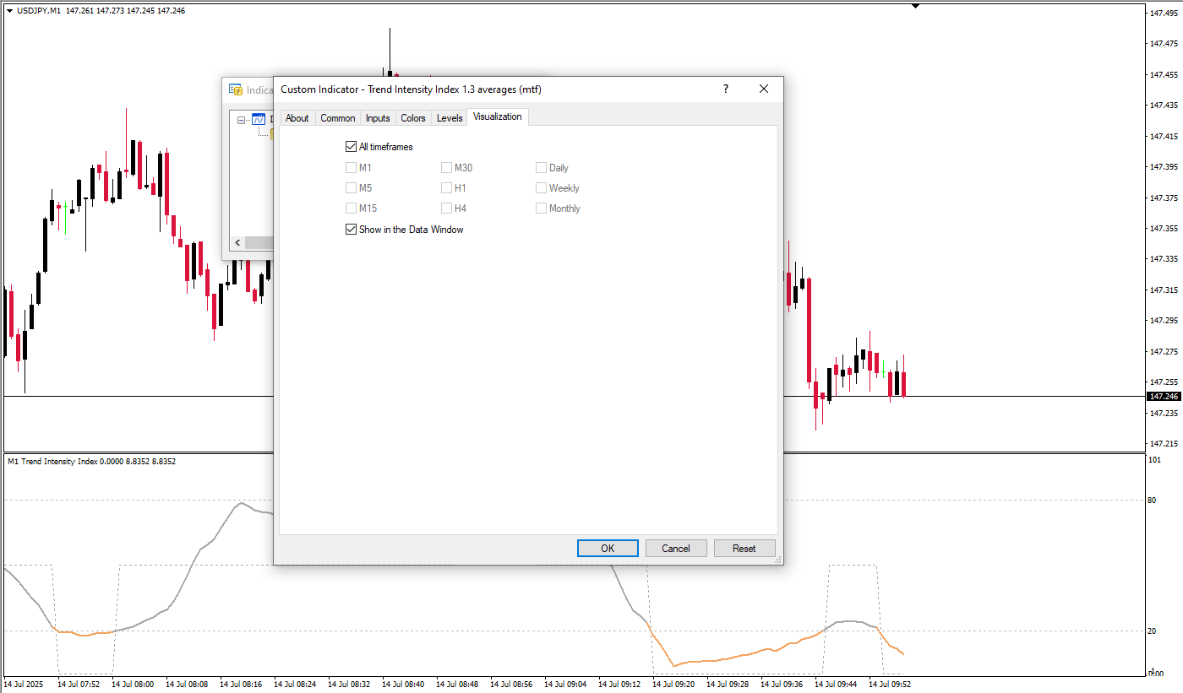Click the question mark help button
This screenshot has width=1183, height=693.
(x=725, y=89)
